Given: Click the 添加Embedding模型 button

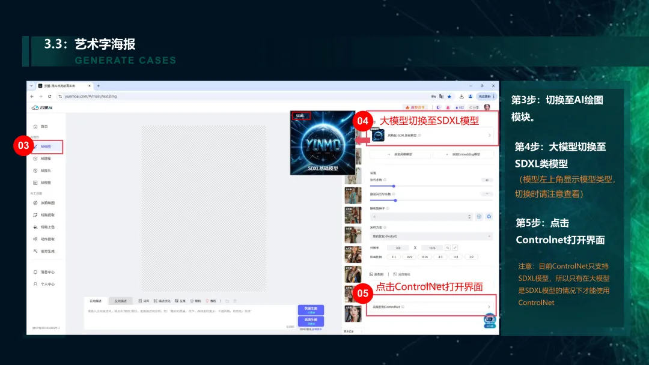Looking at the screenshot, I should [463, 154].
